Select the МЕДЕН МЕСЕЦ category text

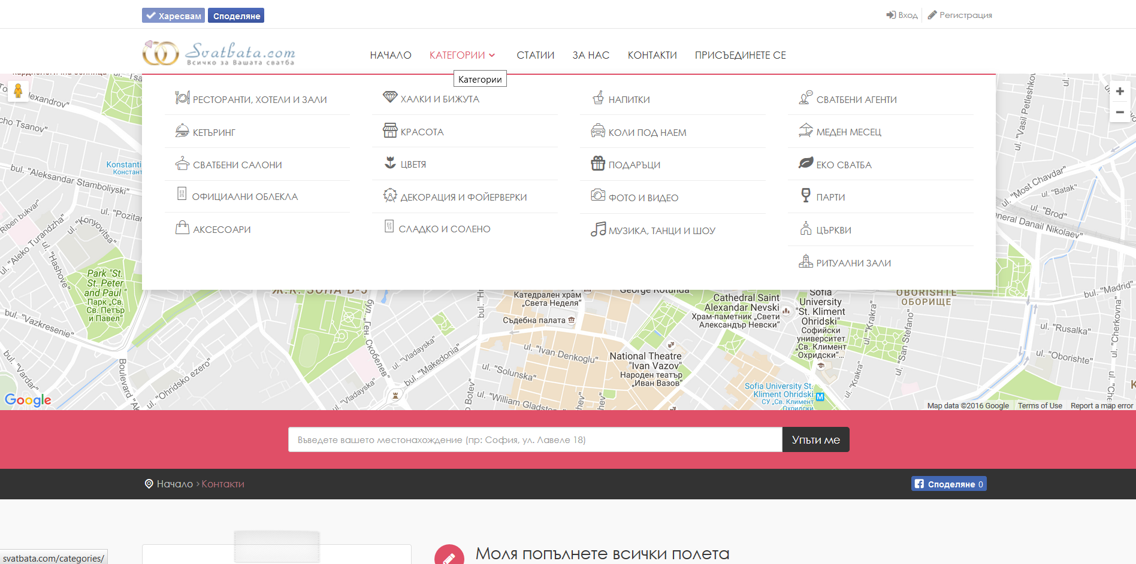point(848,132)
